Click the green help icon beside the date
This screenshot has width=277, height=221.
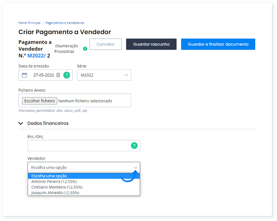(66, 75)
